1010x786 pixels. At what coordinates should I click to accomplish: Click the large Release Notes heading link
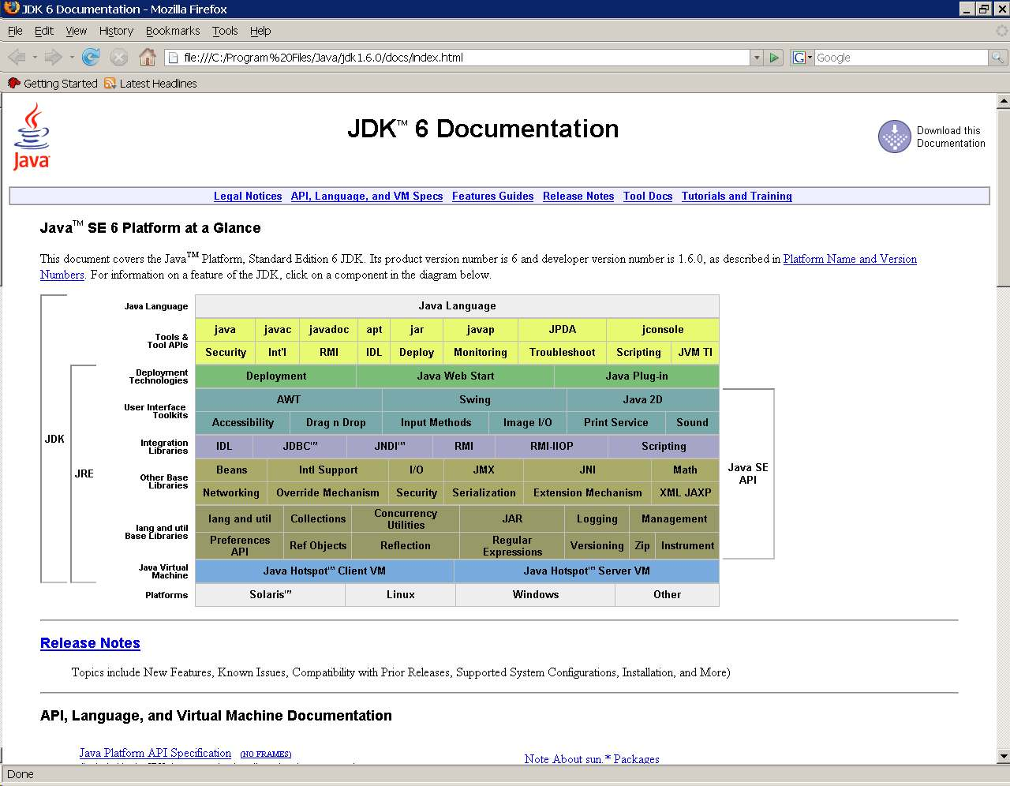pyautogui.click(x=90, y=643)
